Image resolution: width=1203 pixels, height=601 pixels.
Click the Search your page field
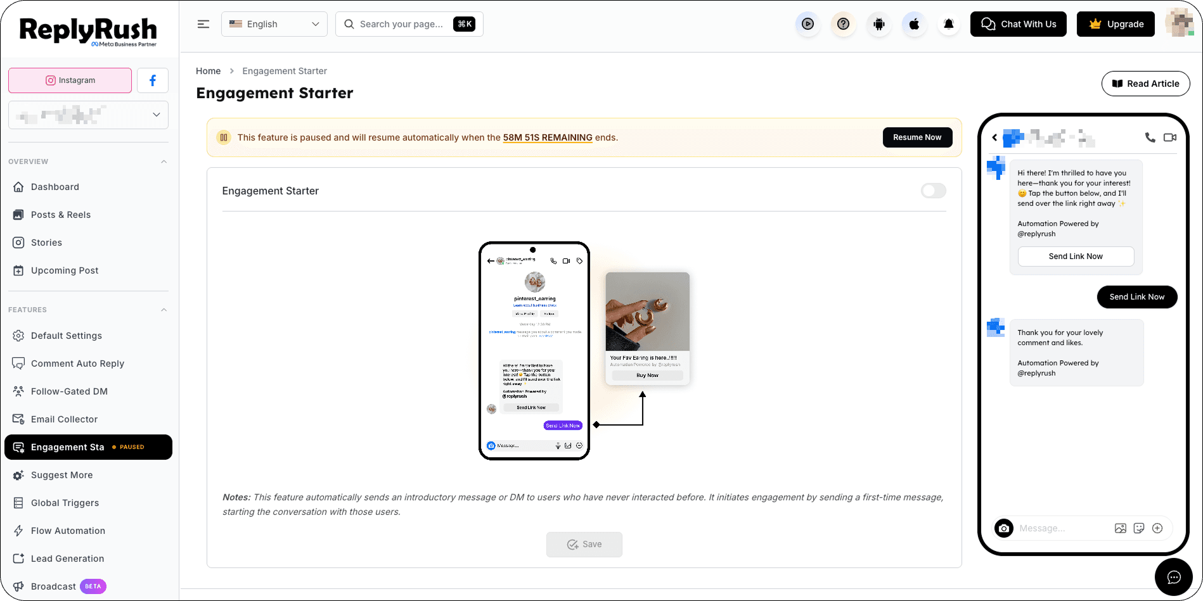pyautogui.click(x=409, y=24)
